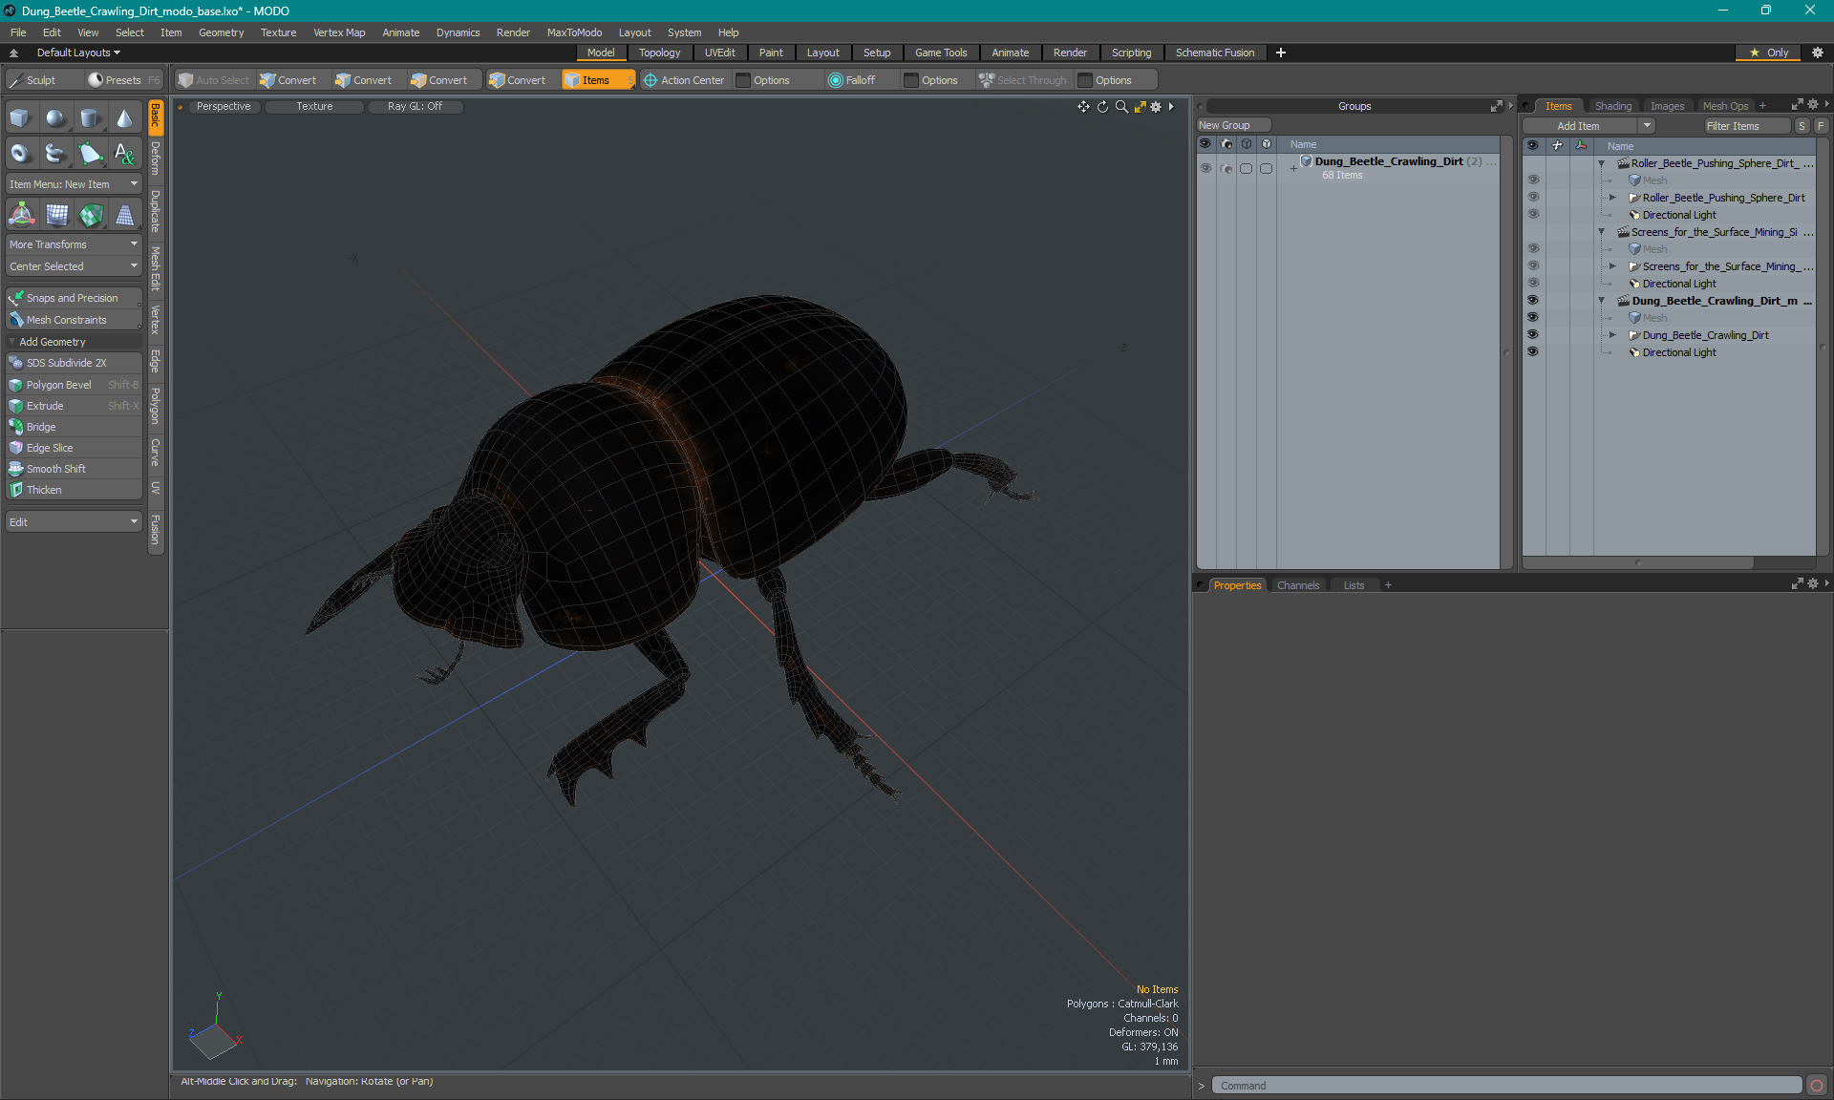Image resolution: width=1834 pixels, height=1100 pixels.
Task: Click the New Group button
Action: [1232, 125]
